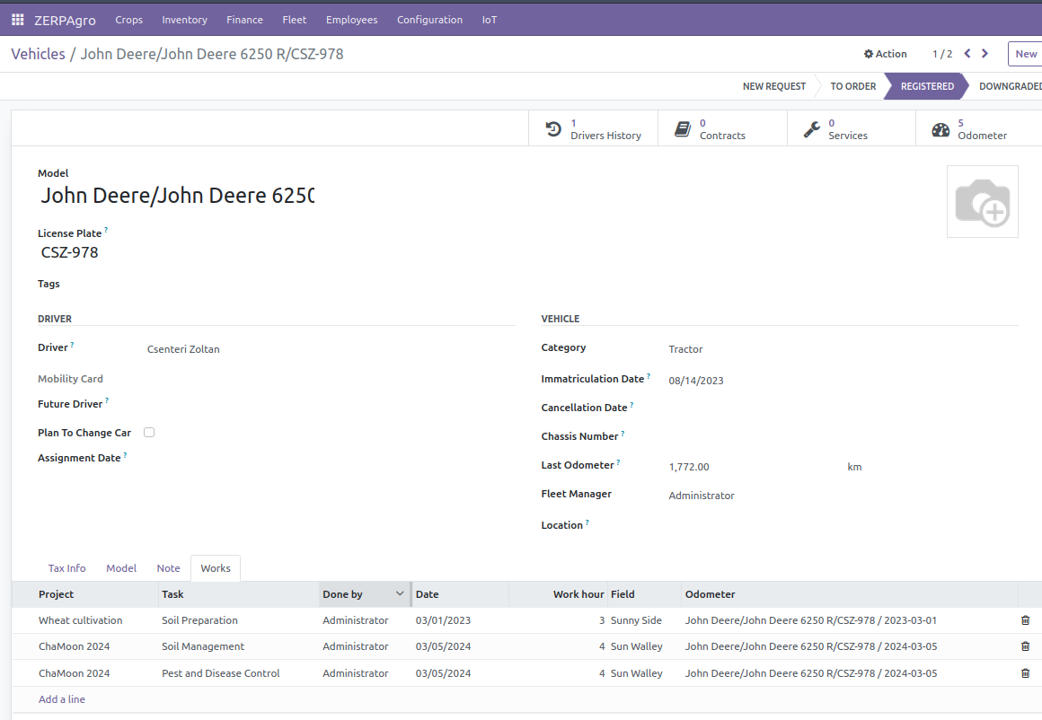The height and width of the screenshot is (720, 1042).
Task: Open the Crops menu
Action: coord(129,20)
